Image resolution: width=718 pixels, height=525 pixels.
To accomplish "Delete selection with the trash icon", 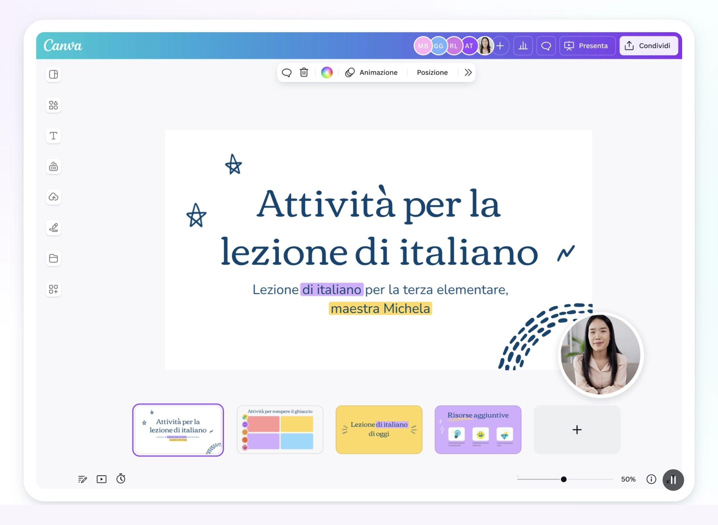I will (304, 73).
